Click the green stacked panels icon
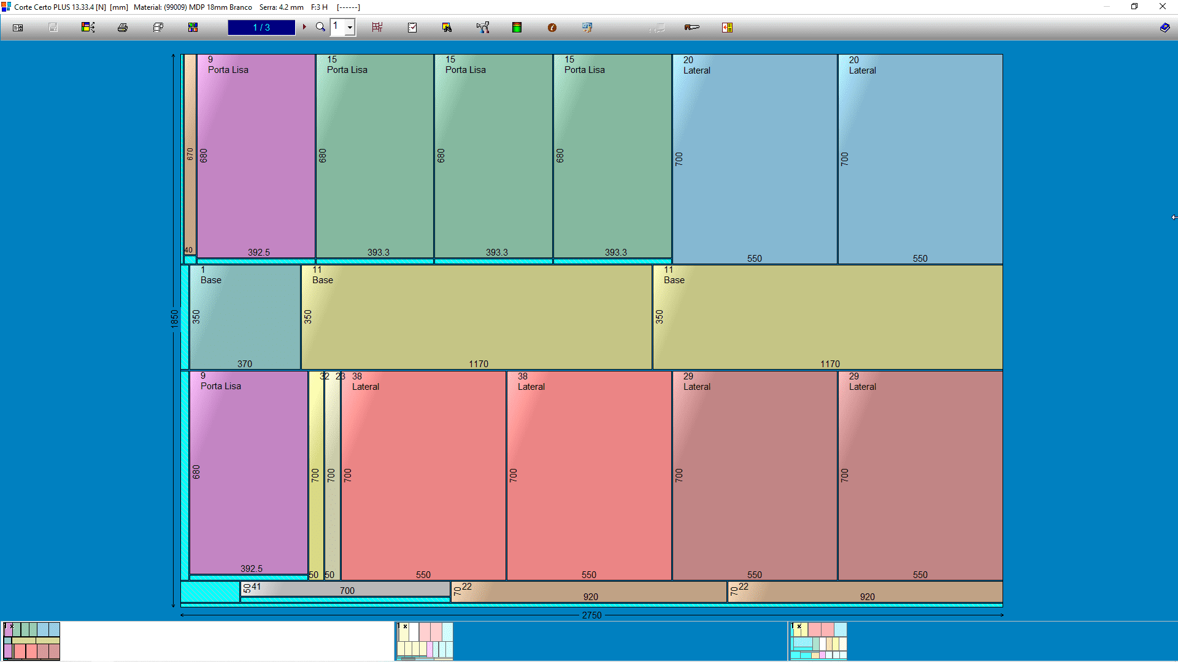Viewport: 1178px width, 662px height. [517, 28]
